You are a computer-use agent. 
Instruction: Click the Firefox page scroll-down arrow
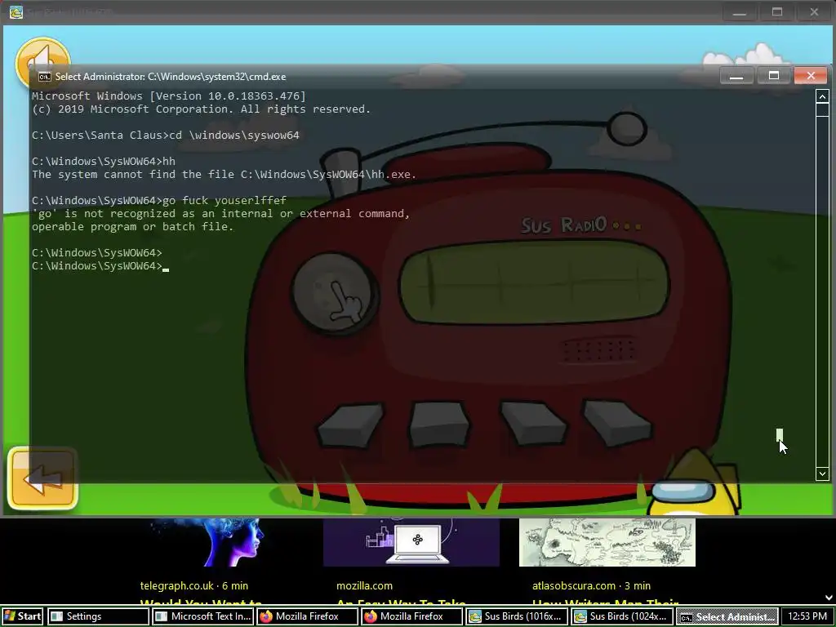pos(829,598)
